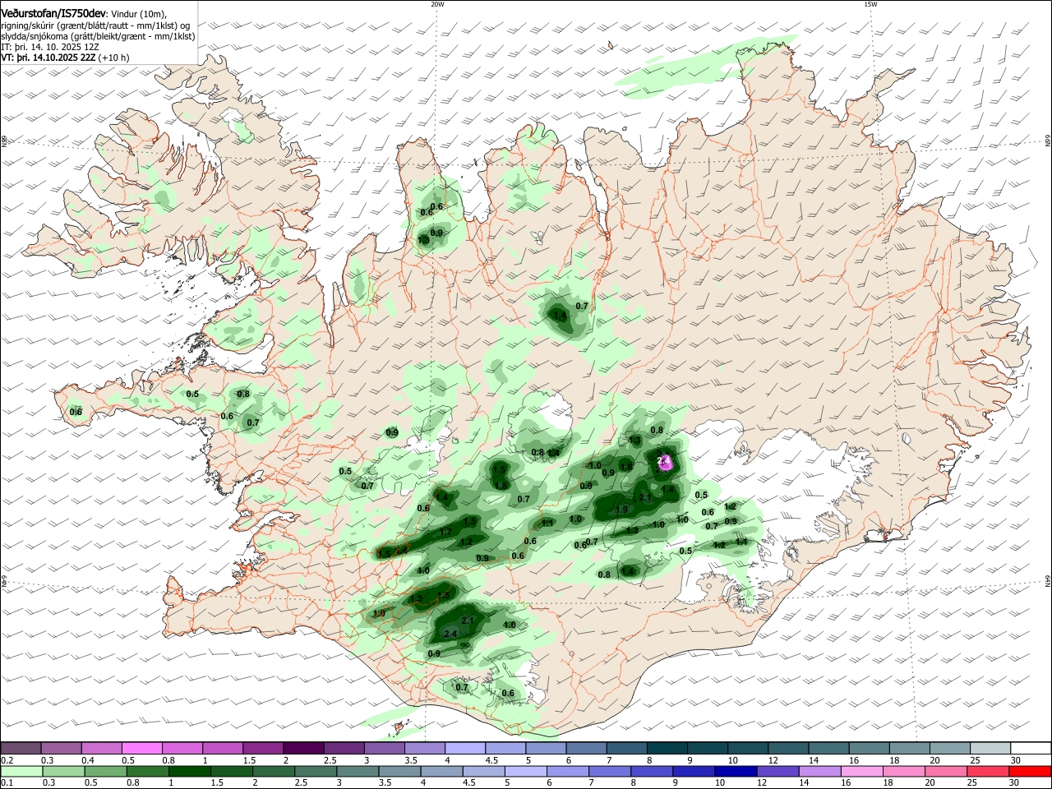Pick the darkest purple 2 mm snow swatch
The image size is (1052, 789).
[302, 749]
